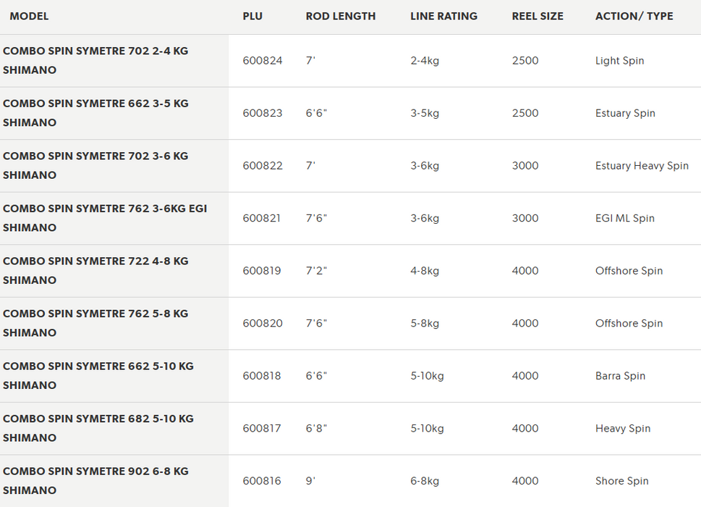Viewport: 701px width, 507px height.
Task: Click the REEL SIZE column header
Action: click(x=538, y=16)
